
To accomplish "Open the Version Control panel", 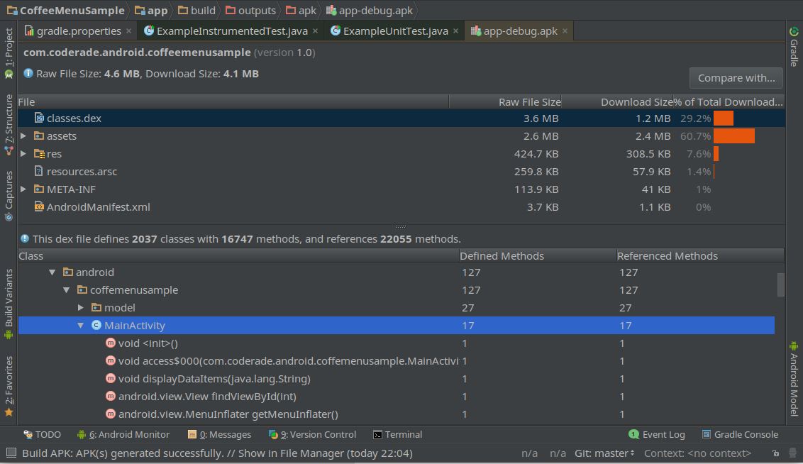I will 312,434.
